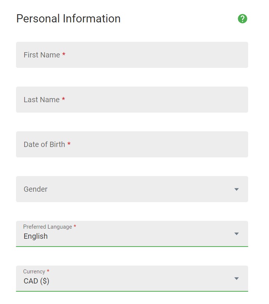The image size is (269, 304).
Task: Click the "Date of Birth" label text
Action: (x=44, y=144)
